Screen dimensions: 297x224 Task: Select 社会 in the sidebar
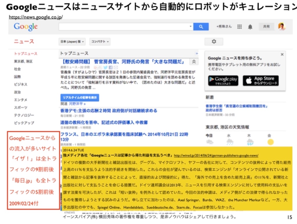(x=17, y=69)
